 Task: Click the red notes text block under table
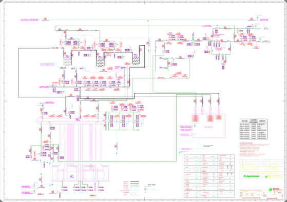(254, 149)
